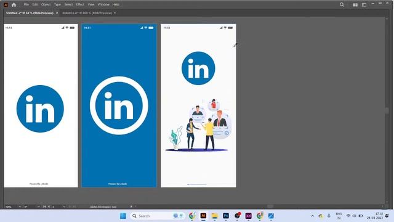Expand the zoom level dropdown arrow
Viewport: 394px width, 222px height.
(20, 207)
